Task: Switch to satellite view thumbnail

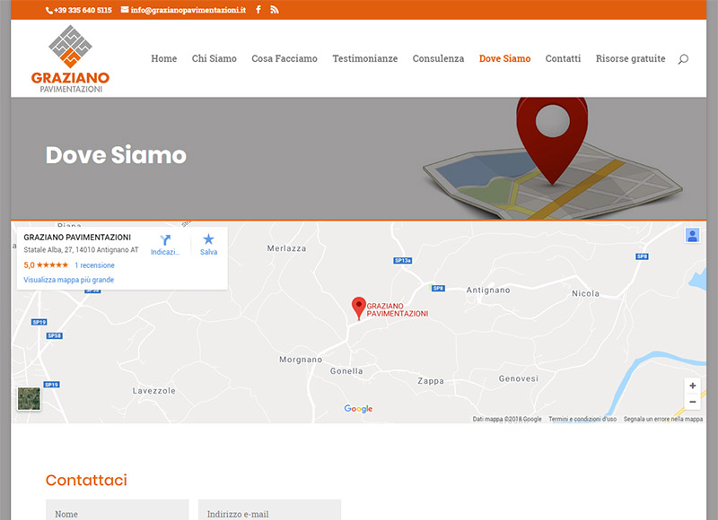Action: [x=29, y=399]
